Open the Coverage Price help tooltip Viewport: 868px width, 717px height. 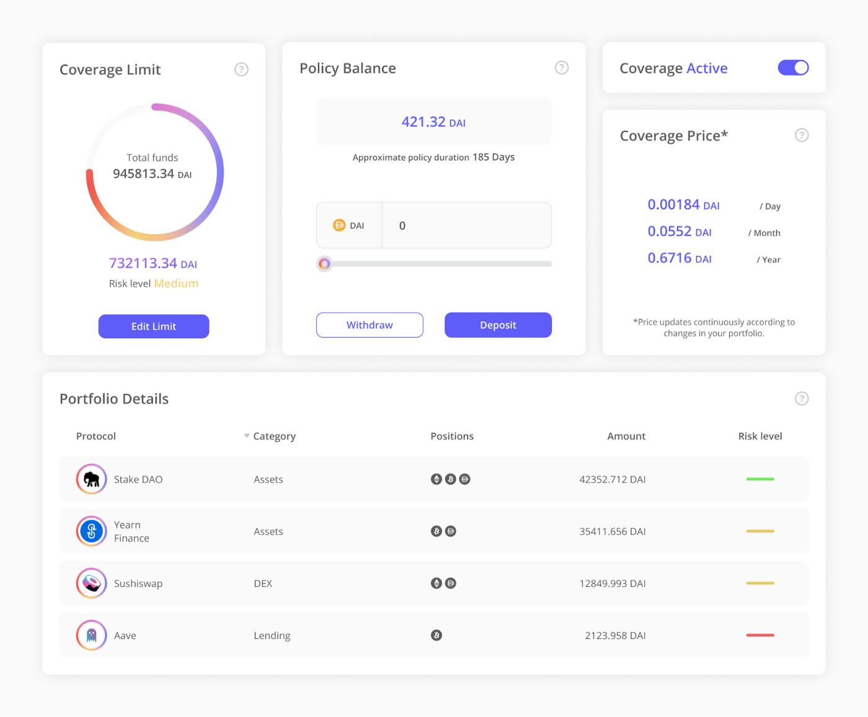coord(801,134)
